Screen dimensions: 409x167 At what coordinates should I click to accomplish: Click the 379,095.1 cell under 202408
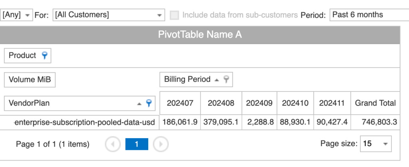coord(221,122)
